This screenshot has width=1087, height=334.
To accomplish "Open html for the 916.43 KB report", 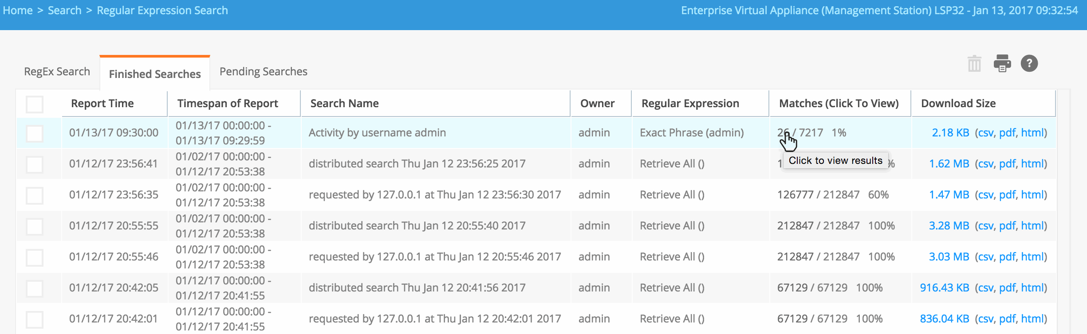I will (1033, 288).
